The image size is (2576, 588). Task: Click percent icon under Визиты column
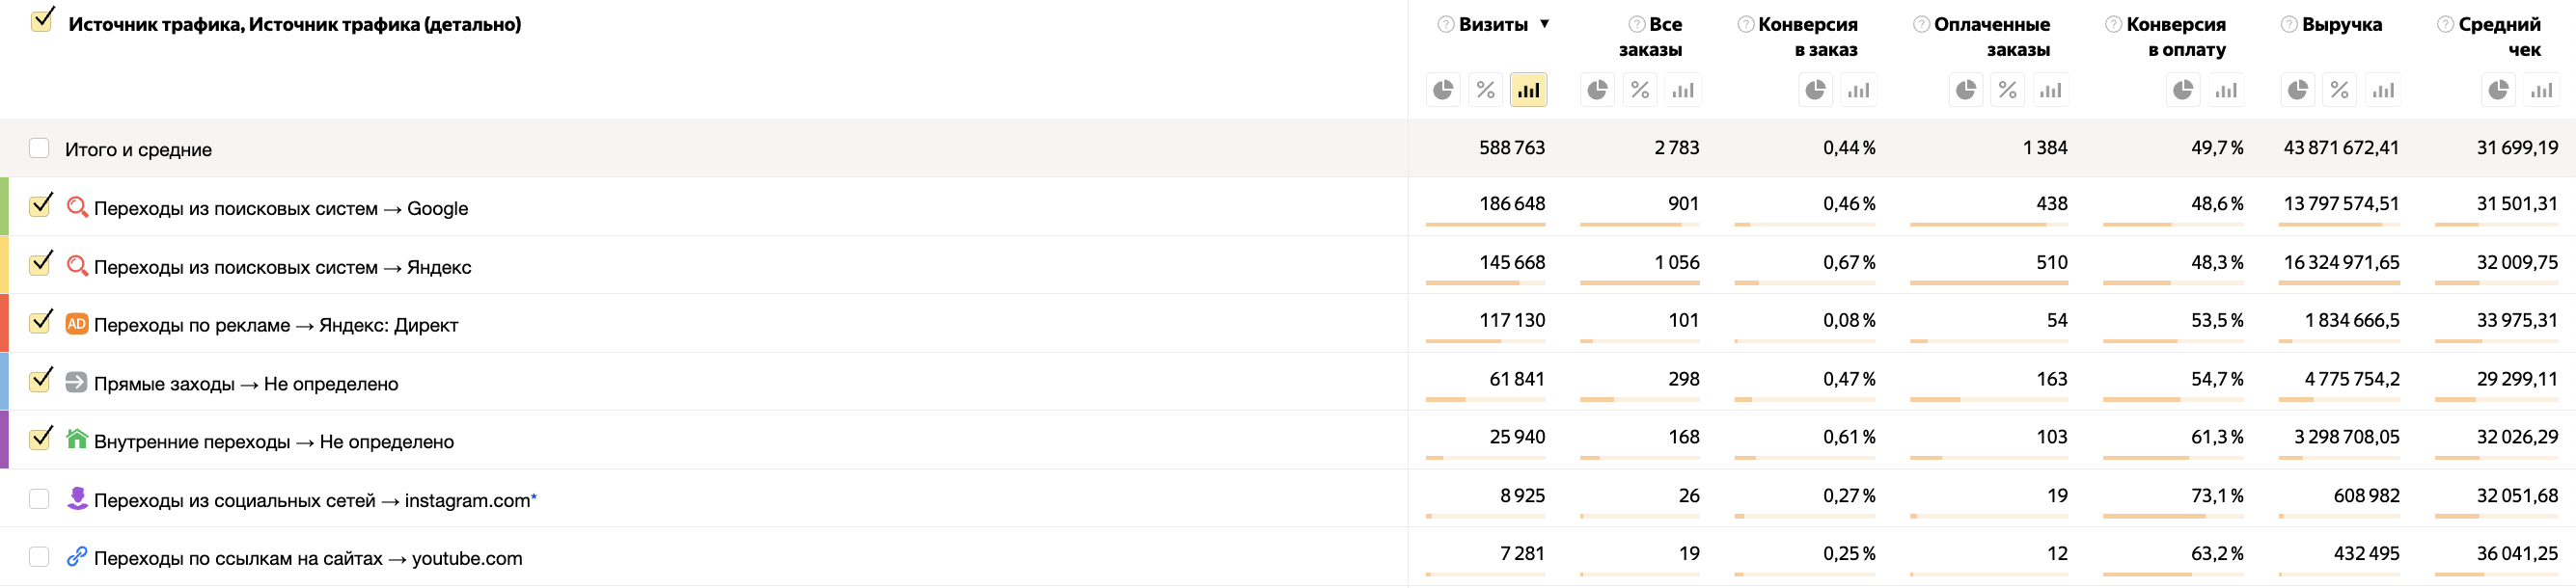(x=1485, y=91)
